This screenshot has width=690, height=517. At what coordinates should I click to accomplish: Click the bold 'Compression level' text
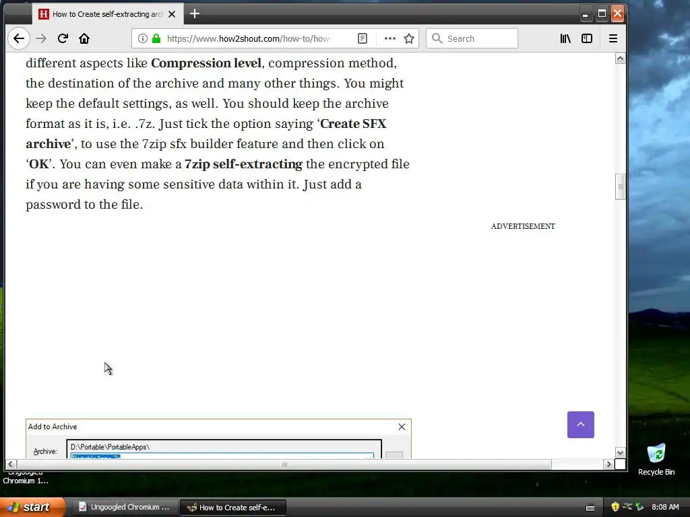pos(206,63)
